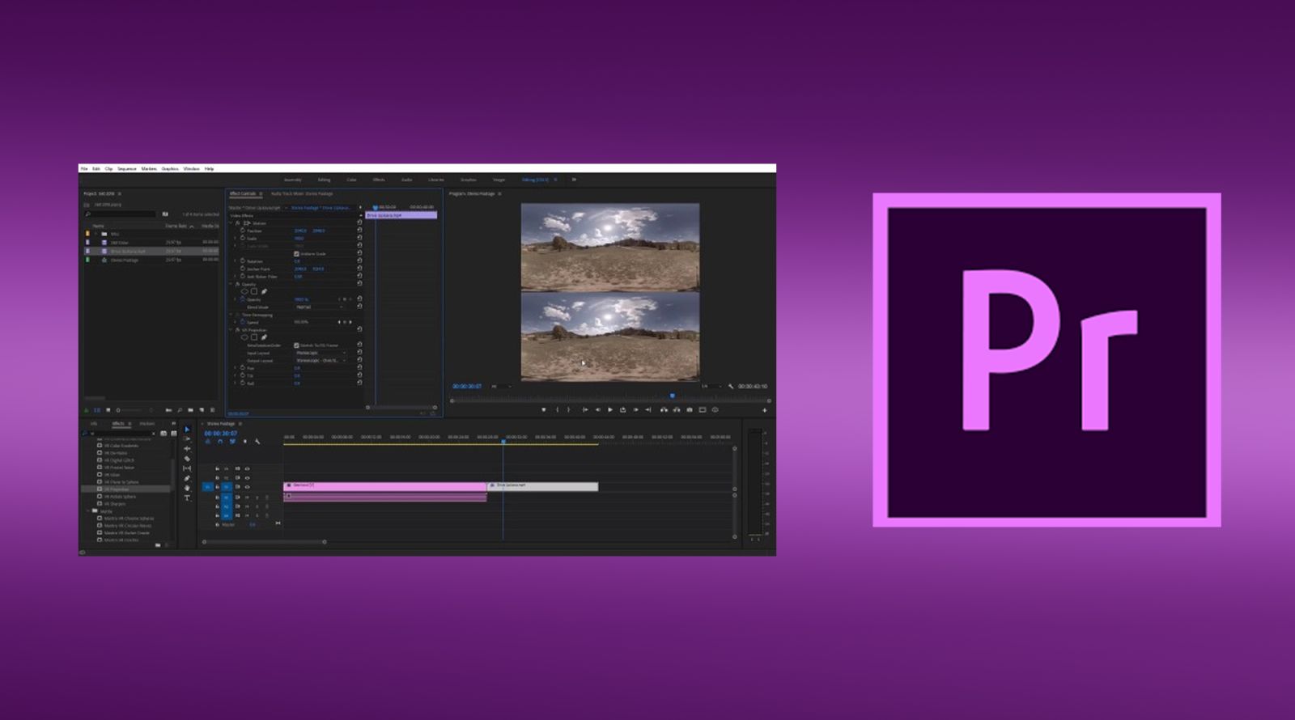The height and width of the screenshot is (720, 1295).
Task: Select the Razor tool in timeline toolbar
Action: [187, 459]
